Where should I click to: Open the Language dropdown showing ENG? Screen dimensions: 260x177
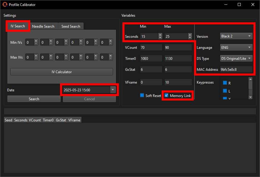coord(236,47)
